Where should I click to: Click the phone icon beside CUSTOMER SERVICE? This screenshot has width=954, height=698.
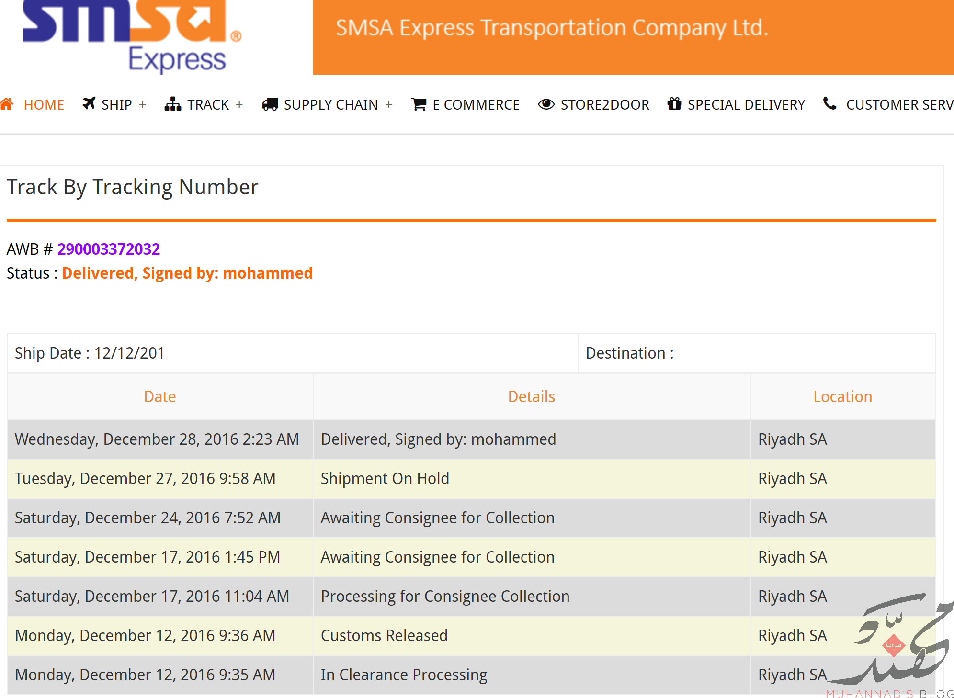[830, 103]
